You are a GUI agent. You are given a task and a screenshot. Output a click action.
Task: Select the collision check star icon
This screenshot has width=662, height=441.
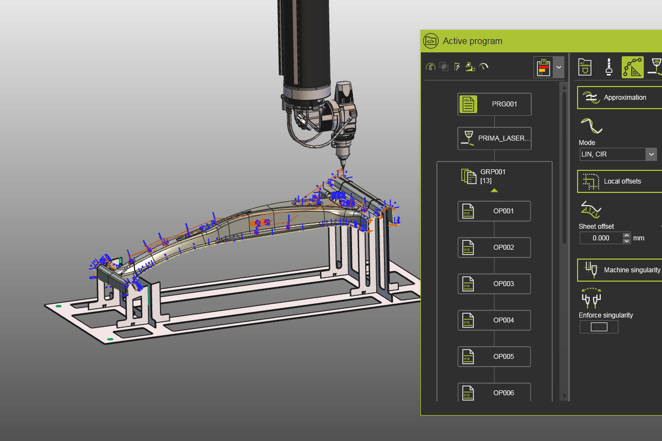444,66
